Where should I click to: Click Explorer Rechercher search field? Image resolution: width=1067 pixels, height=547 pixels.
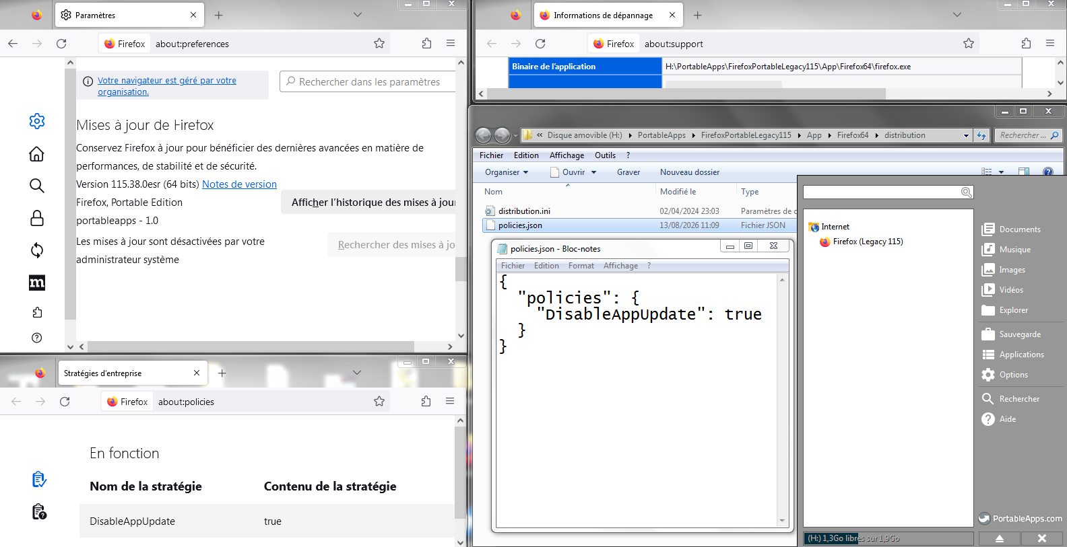tap(1028, 135)
